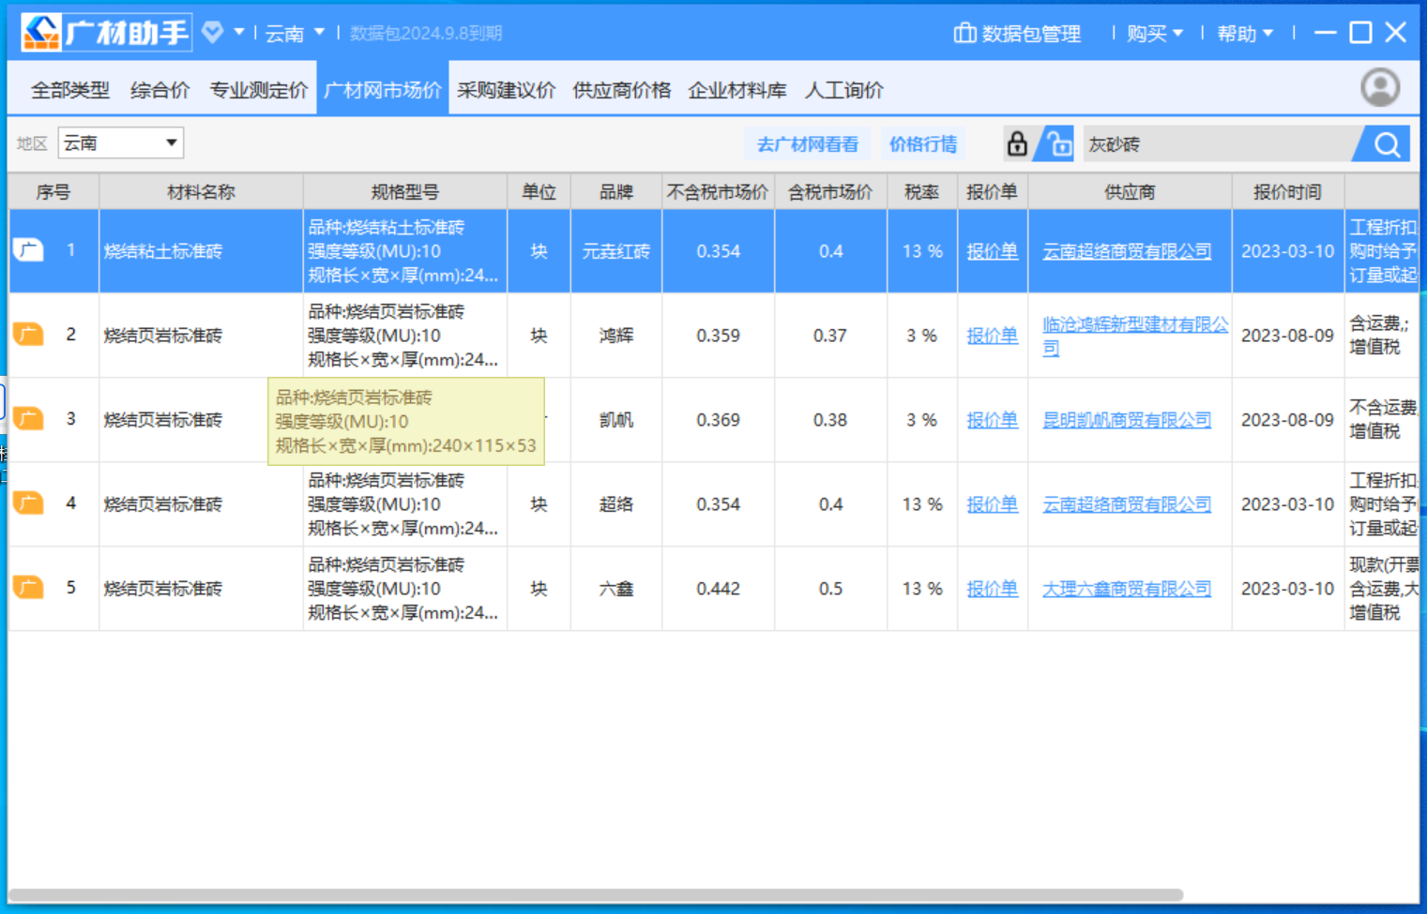Click the 报价时间 column header

pyautogui.click(x=1287, y=192)
